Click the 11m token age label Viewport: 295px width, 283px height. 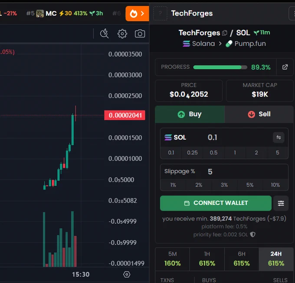(262, 32)
